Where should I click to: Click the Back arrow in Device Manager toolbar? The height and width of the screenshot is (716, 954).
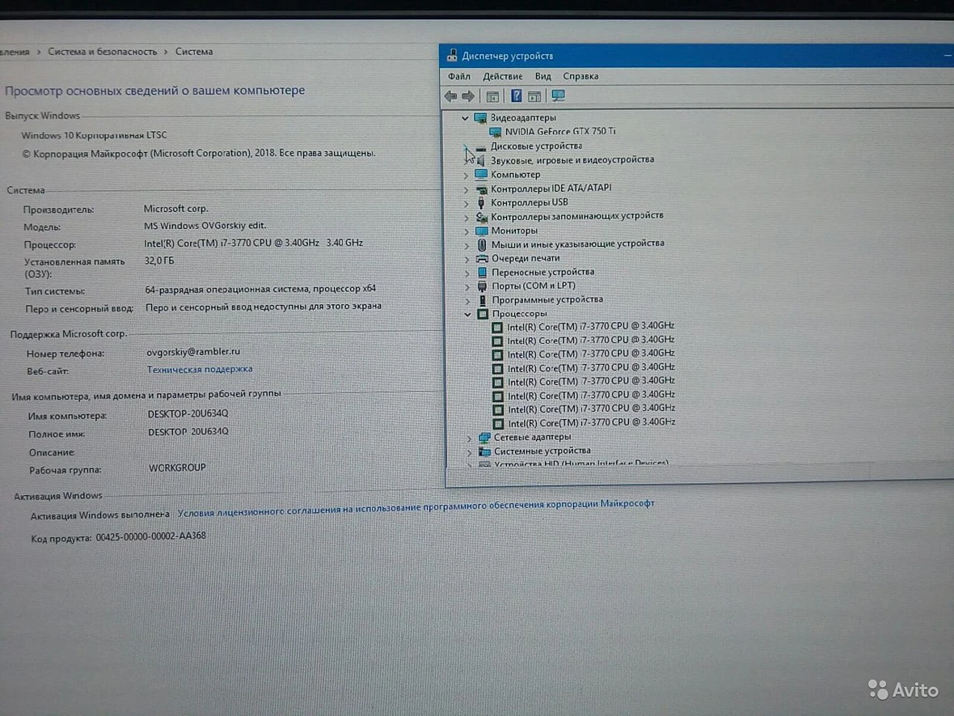coord(451,95)
